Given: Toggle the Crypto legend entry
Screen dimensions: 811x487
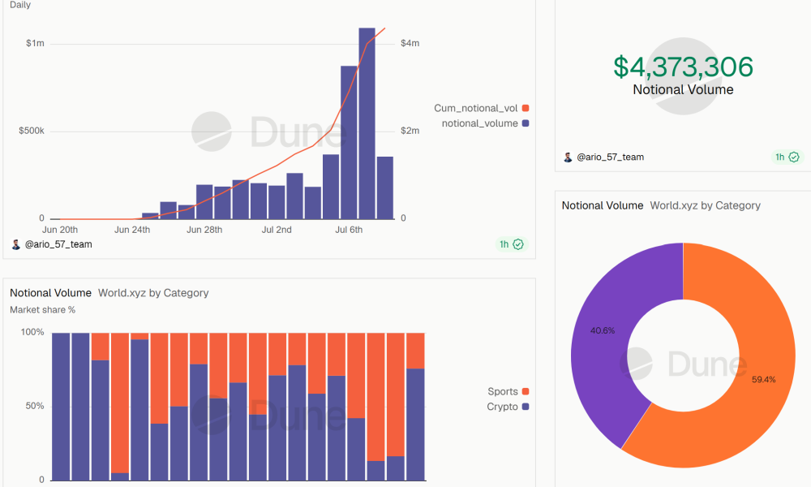Looking at the screenshot, I should click(x=508, y=407).
